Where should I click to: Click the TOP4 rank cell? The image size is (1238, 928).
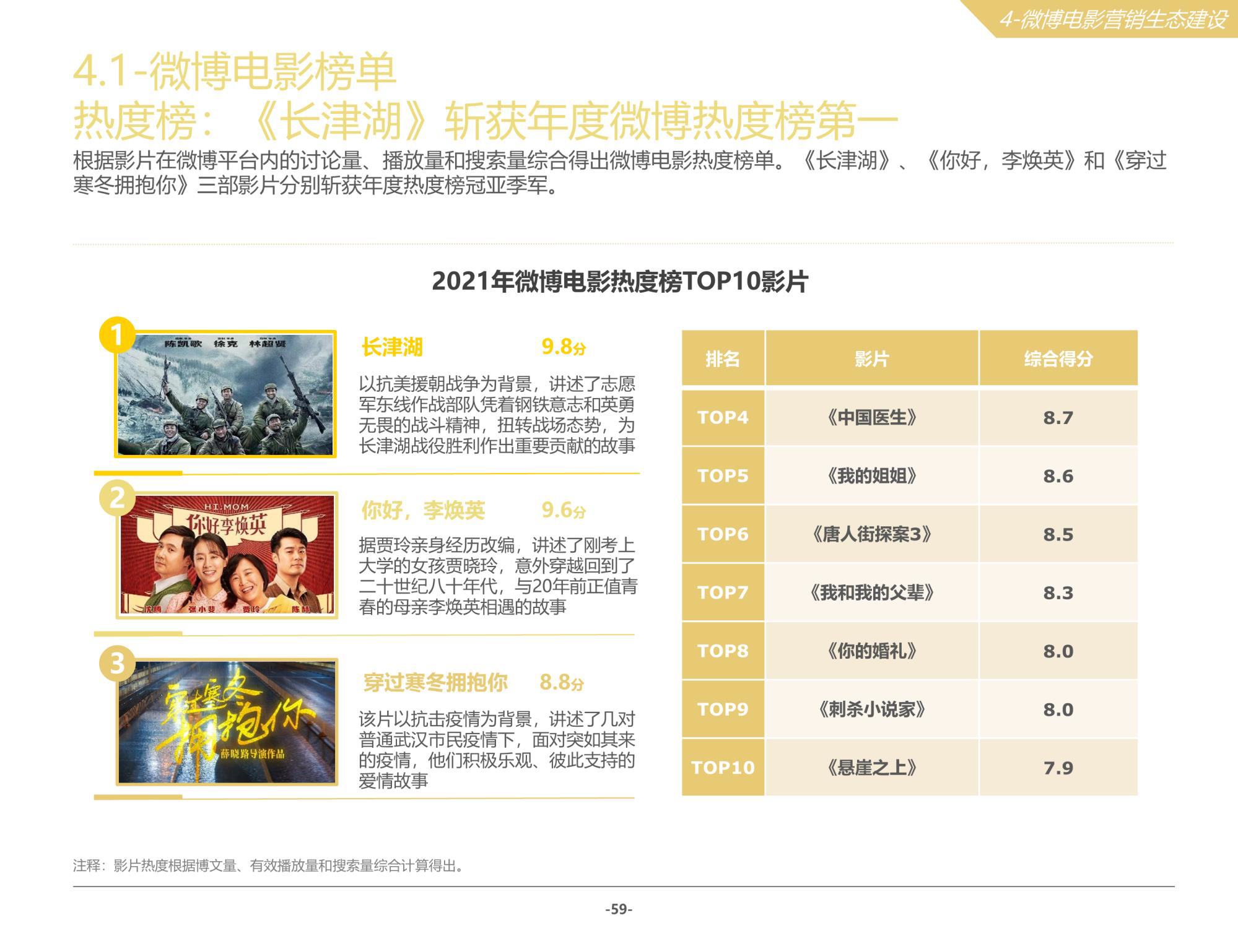[723, 417]
